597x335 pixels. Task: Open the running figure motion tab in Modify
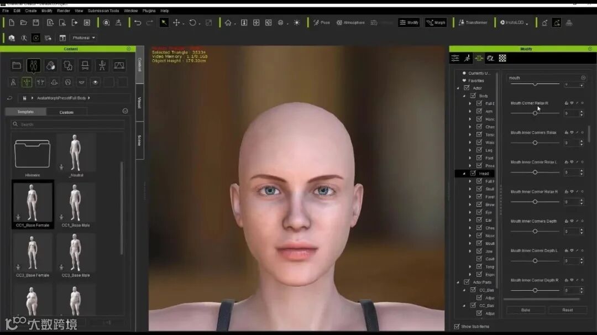467,58
